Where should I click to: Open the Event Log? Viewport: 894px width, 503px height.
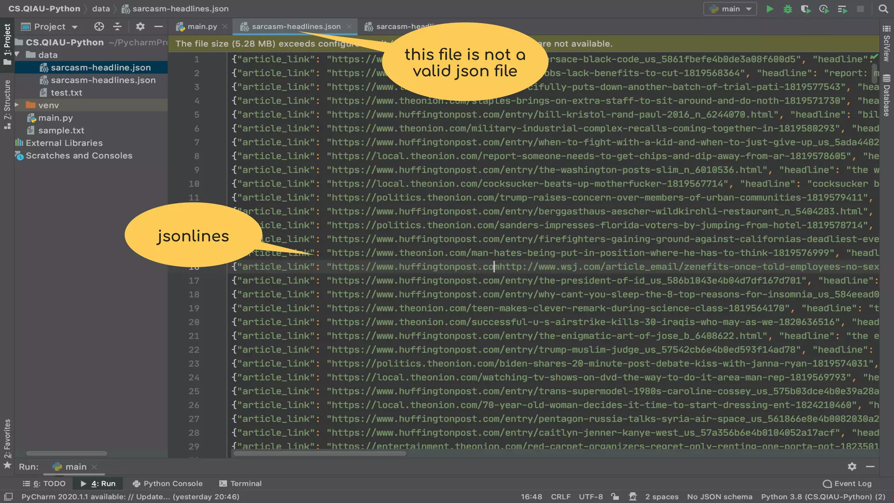(x=847, y=483)
